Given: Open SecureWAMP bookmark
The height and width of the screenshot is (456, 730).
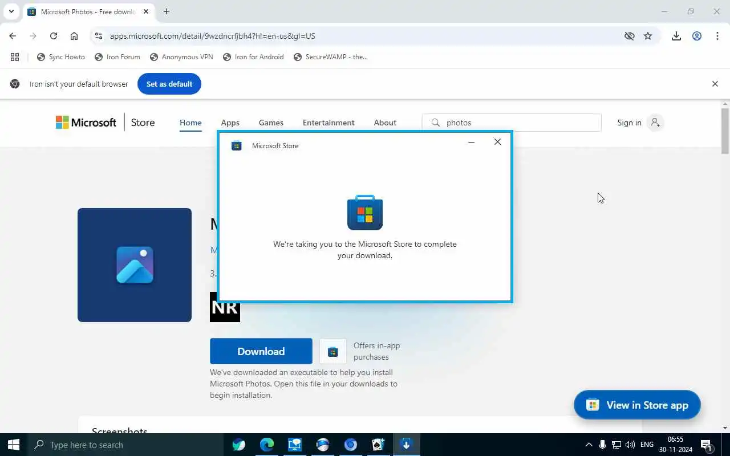Looking at the screenshot, I should click(x=331, y=57).
